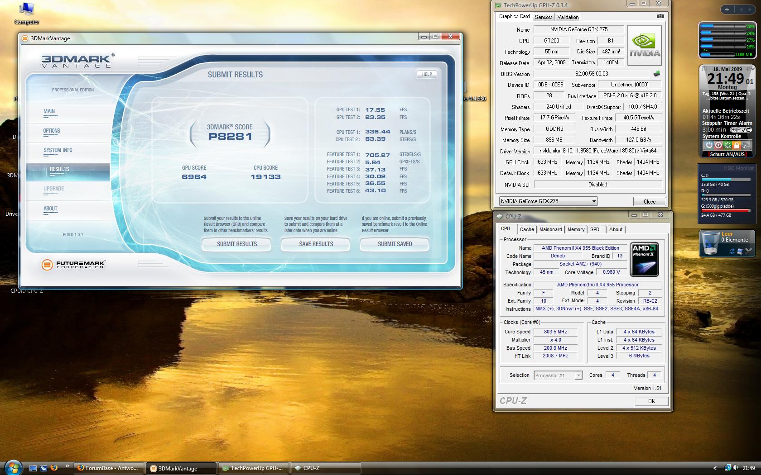761x475 pixels.
Task: Open the Mainboard tab in CPU-Z
Action: pyautogui.click(x=551, y=229)
